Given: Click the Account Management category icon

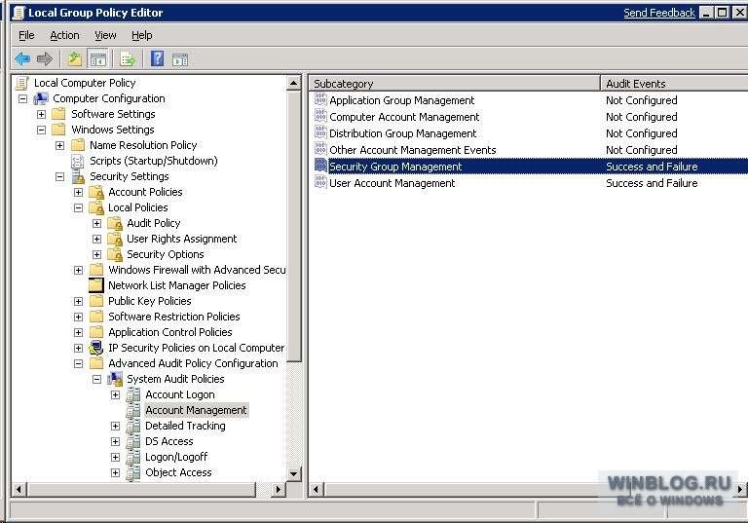Looking at the screenshot, I should [x=133, y=410].
